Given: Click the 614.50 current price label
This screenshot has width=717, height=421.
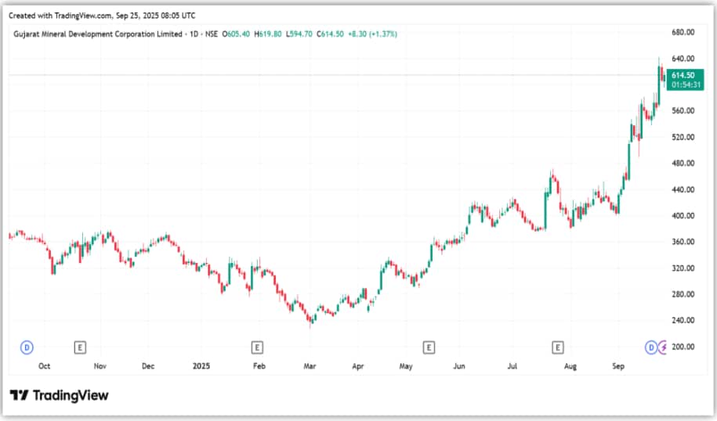Looking at the screenshot, I should [683, 75].
